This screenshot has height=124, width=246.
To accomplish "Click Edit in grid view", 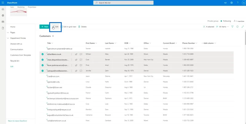I will tap(69, 27).
